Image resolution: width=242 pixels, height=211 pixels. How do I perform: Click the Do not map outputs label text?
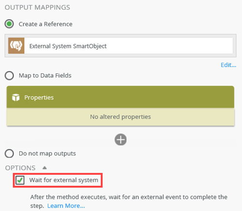(47, 154)
